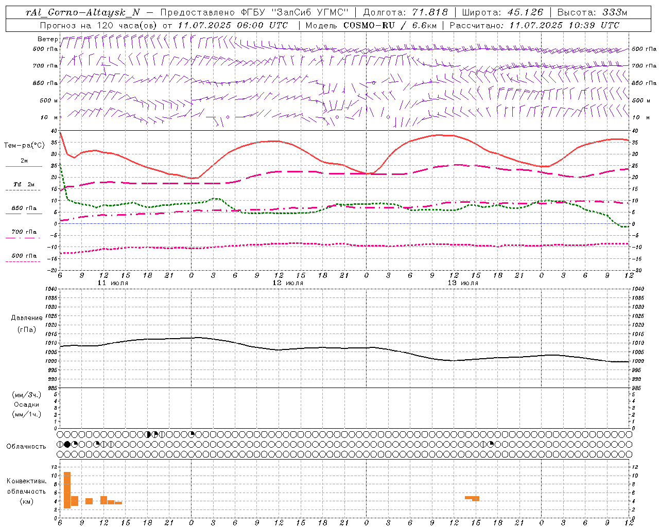Click the 13 июля date label
This screenshot has height=527, width=659.
(x=463, y=283)
